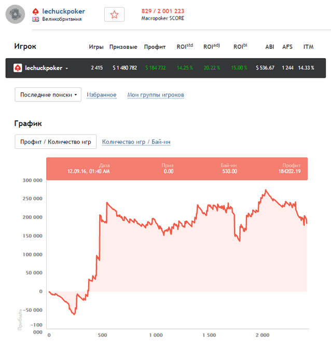Open the Последние поиски dropdown
This screenshot has height=344, width=331.
(48, 94)
